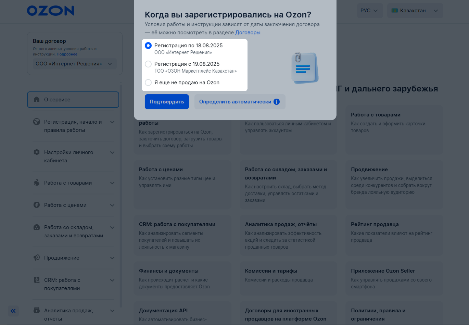
Task: Click the gear icon for Настройки личного кабинета
Action: [37, 152]
